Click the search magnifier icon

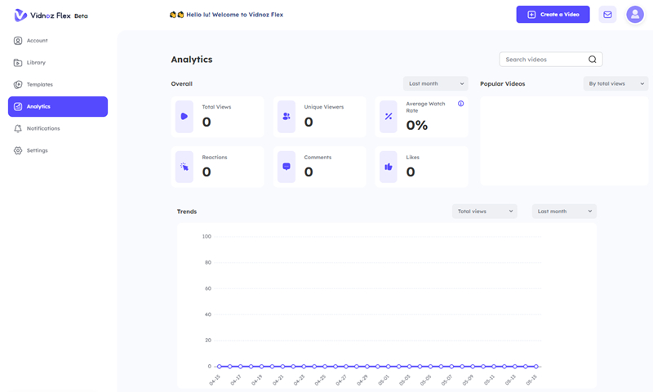point(593,60)
